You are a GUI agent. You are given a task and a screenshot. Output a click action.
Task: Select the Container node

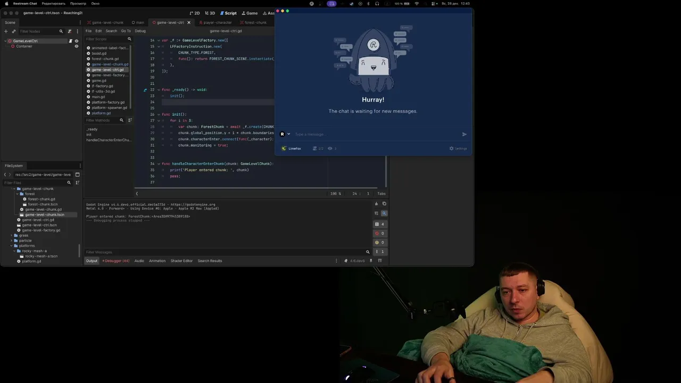click(24, 46)
